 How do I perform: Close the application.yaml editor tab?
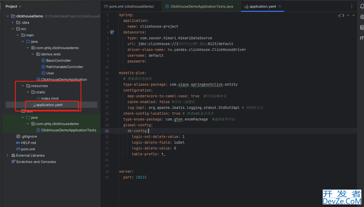click(280, 6)
